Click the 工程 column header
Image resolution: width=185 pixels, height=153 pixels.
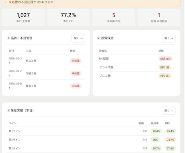point(28,51)
